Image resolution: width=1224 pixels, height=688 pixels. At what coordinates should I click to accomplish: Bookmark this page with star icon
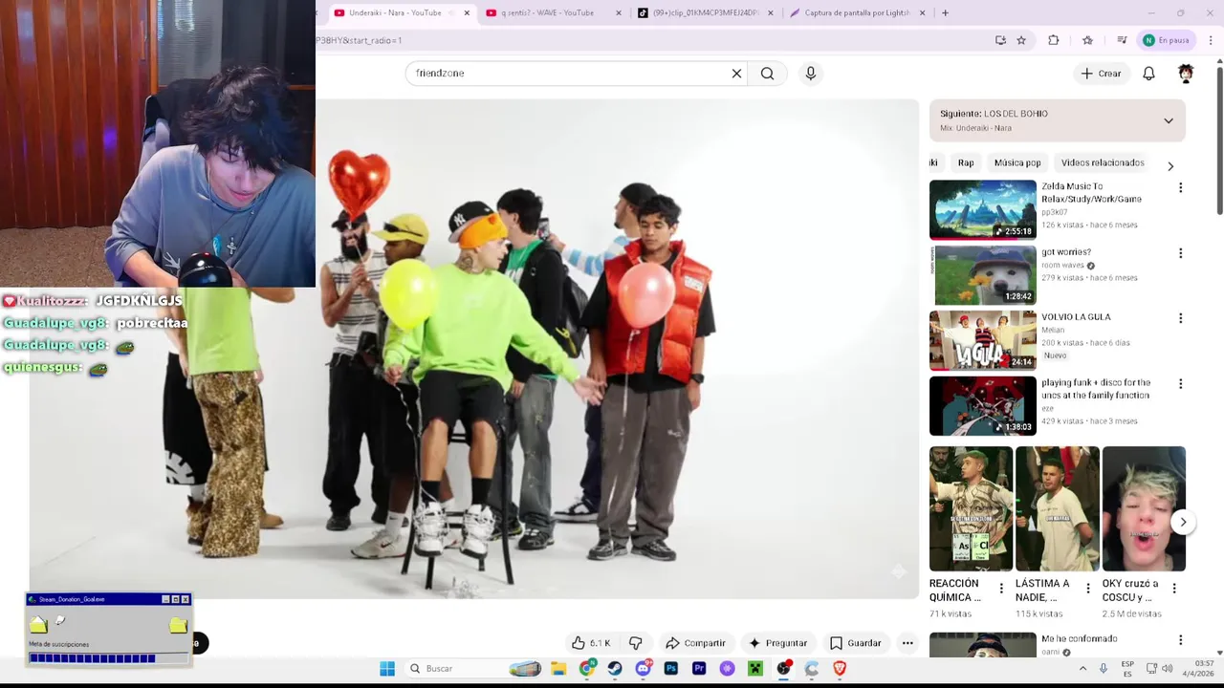click(1021, 40)
